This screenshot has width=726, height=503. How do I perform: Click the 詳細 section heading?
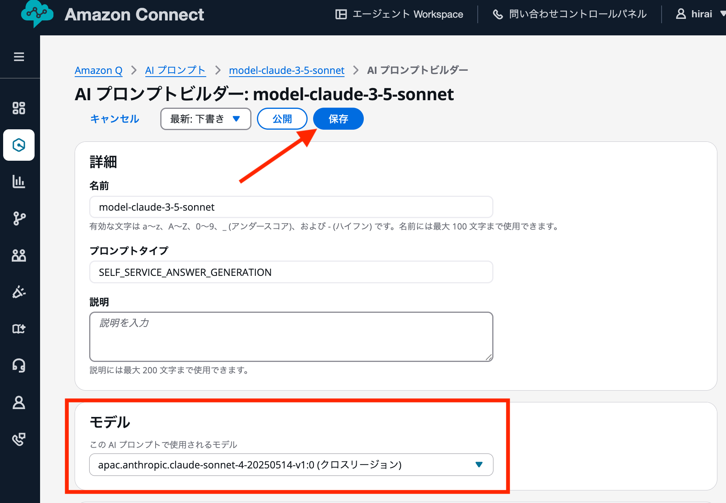103,162
